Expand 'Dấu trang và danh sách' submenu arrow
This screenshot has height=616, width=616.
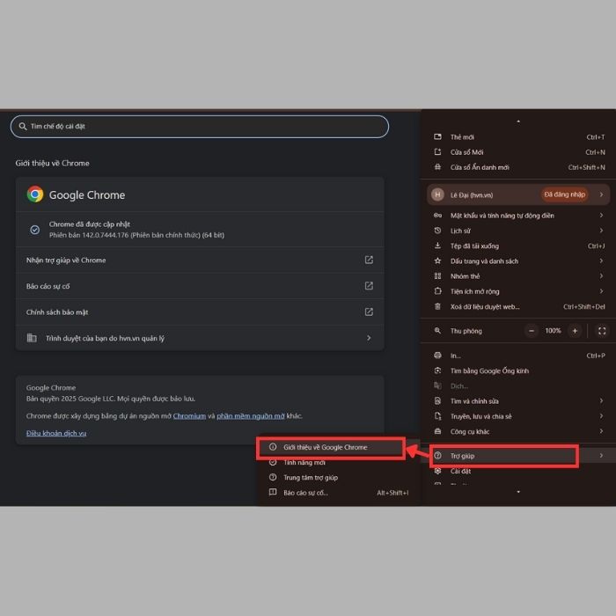[601, 260]
